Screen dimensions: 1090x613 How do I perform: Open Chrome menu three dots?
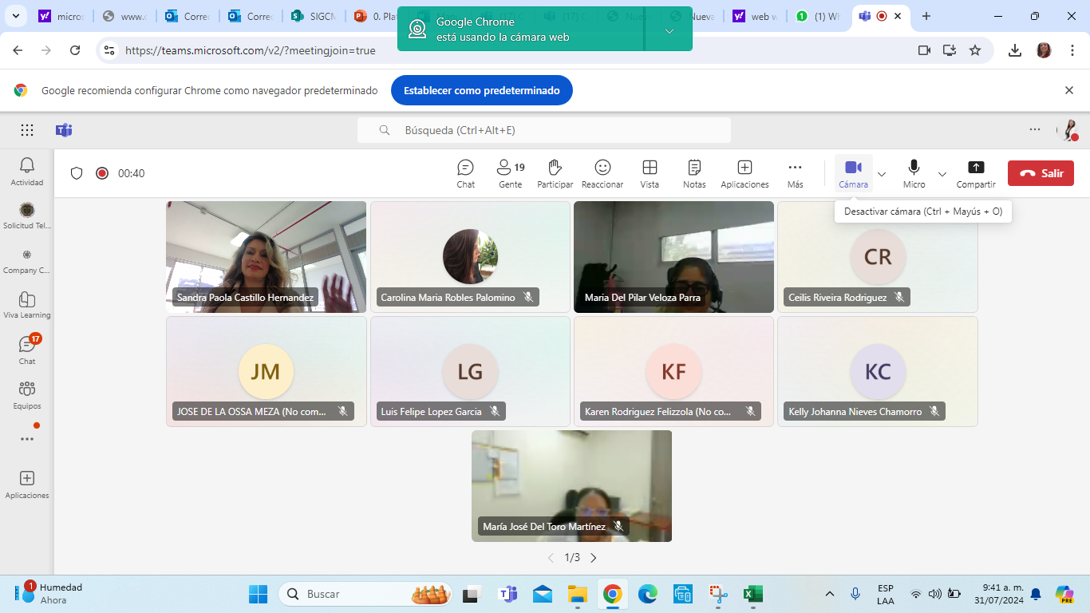click(x=1072, y=50)
